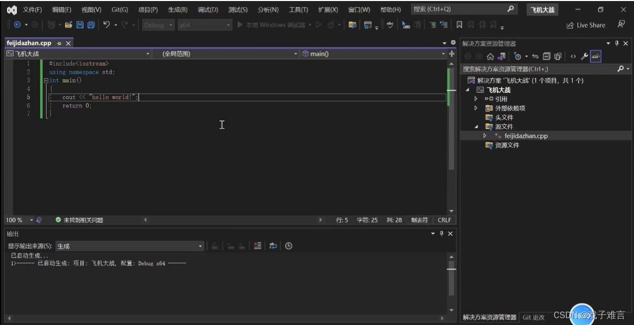Screen dimensions: 634x325
Task: Click Sync with Active Document arrows icon
Action: 535,57
